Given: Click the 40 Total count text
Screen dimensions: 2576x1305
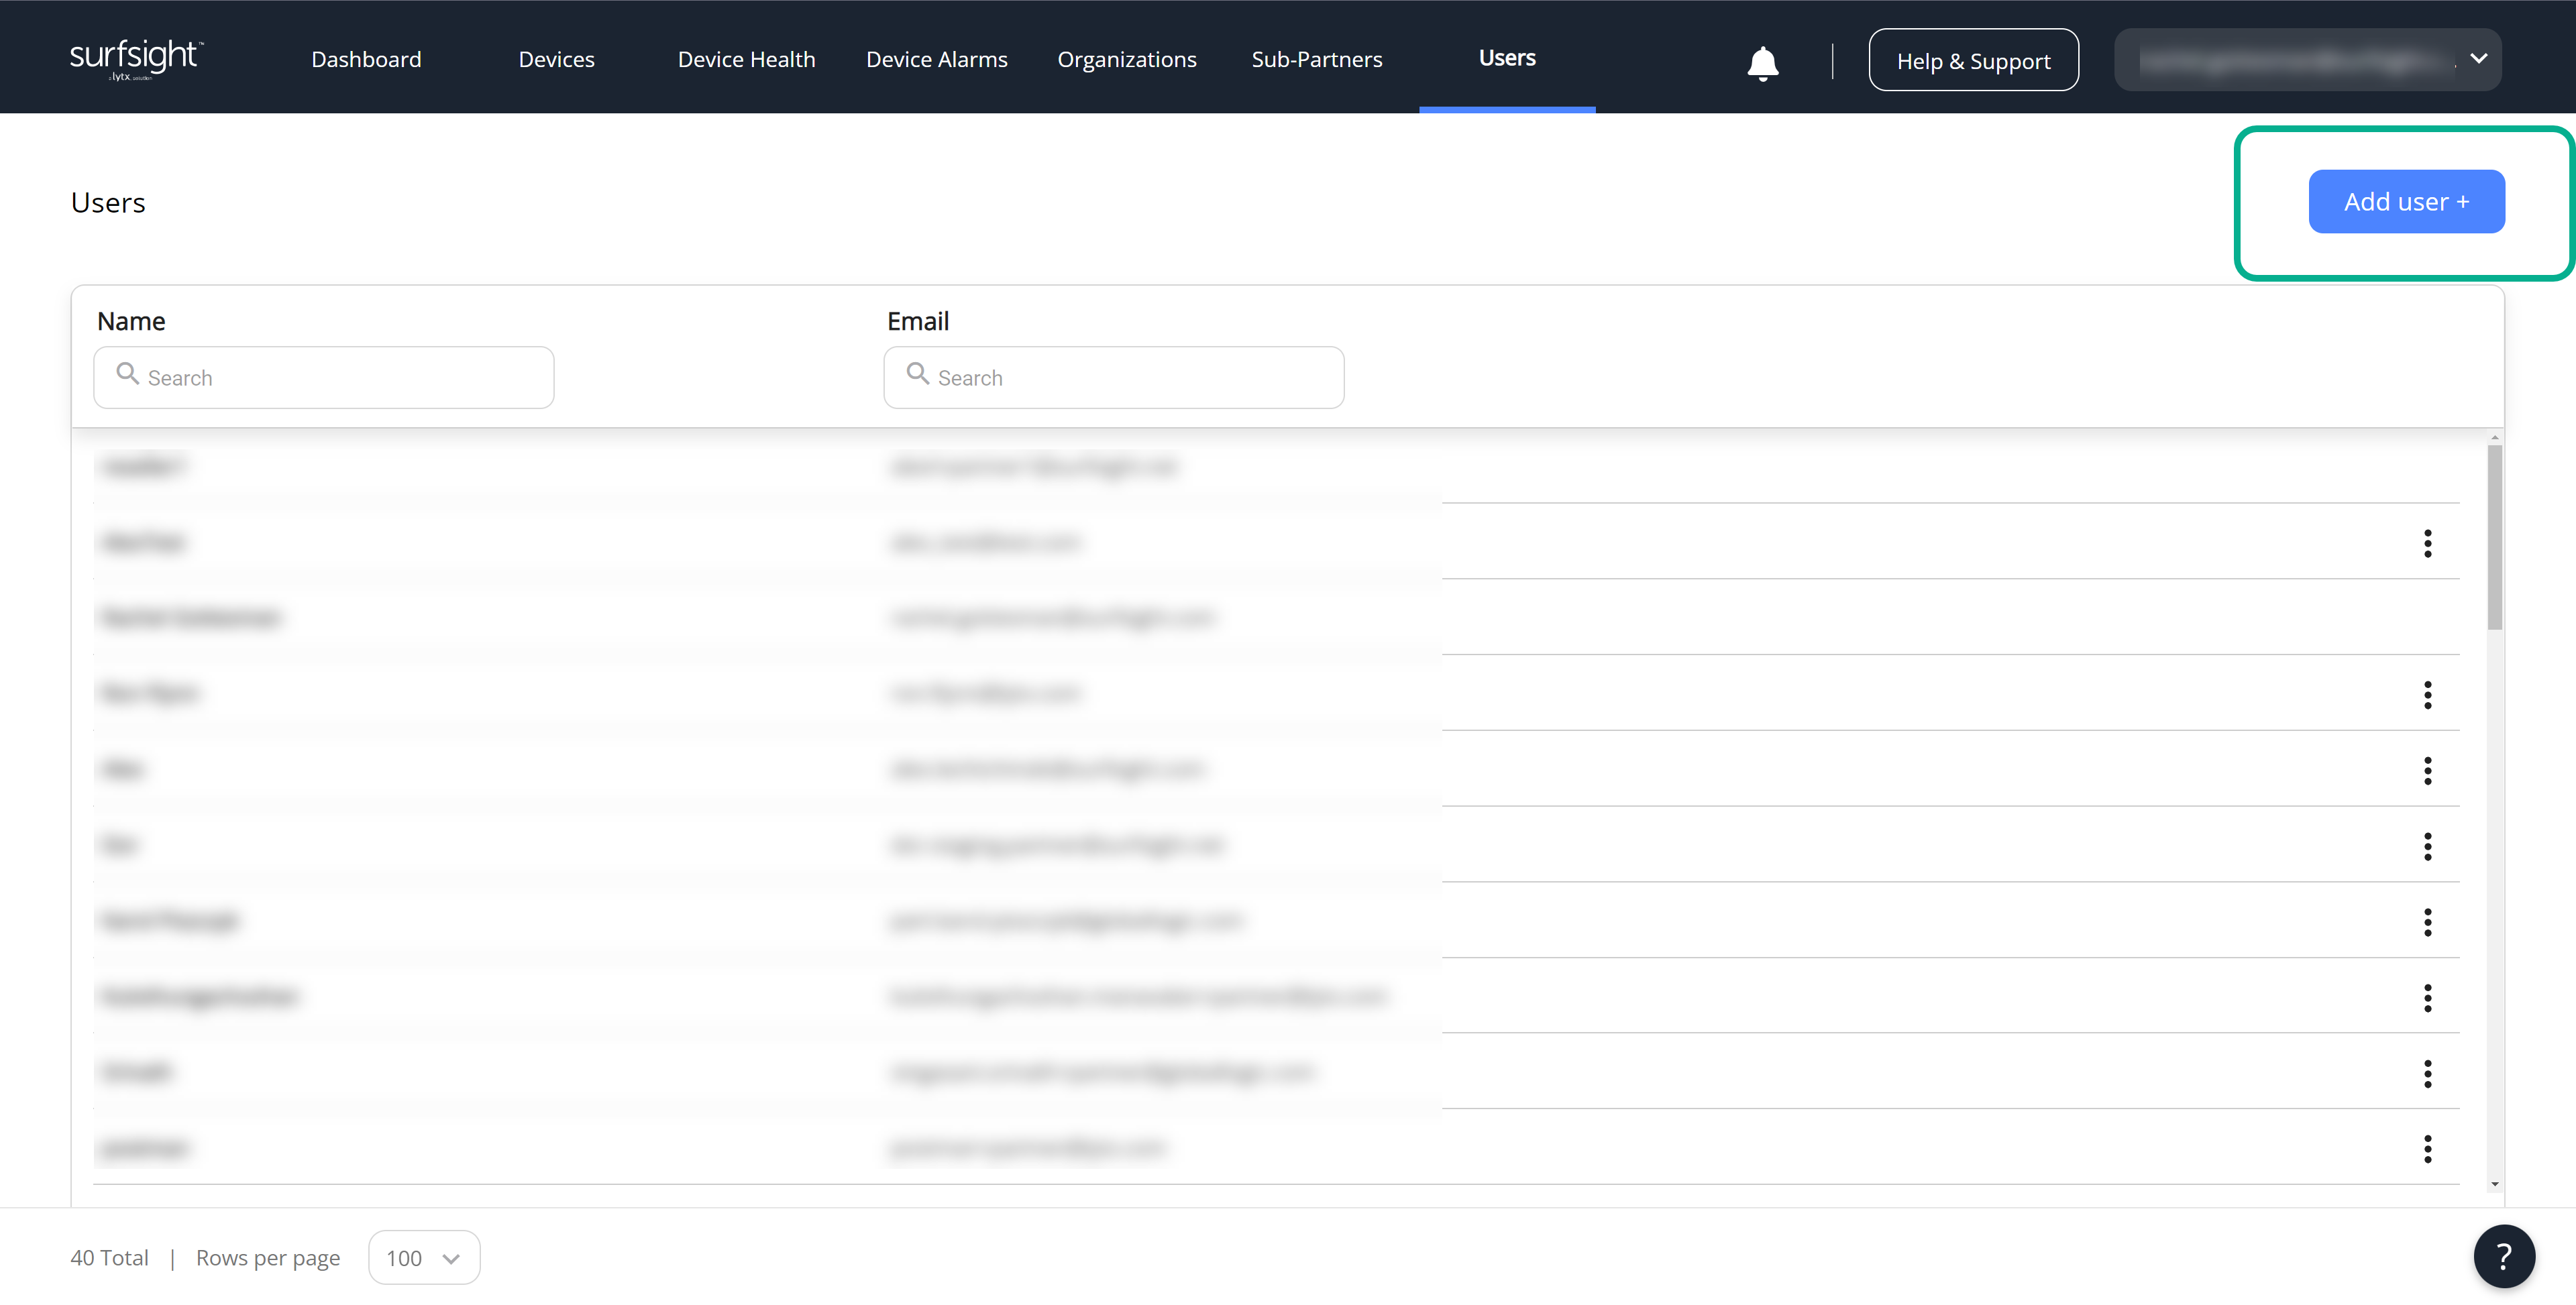Looking at the screenshot, I should tap(109, 1257).
